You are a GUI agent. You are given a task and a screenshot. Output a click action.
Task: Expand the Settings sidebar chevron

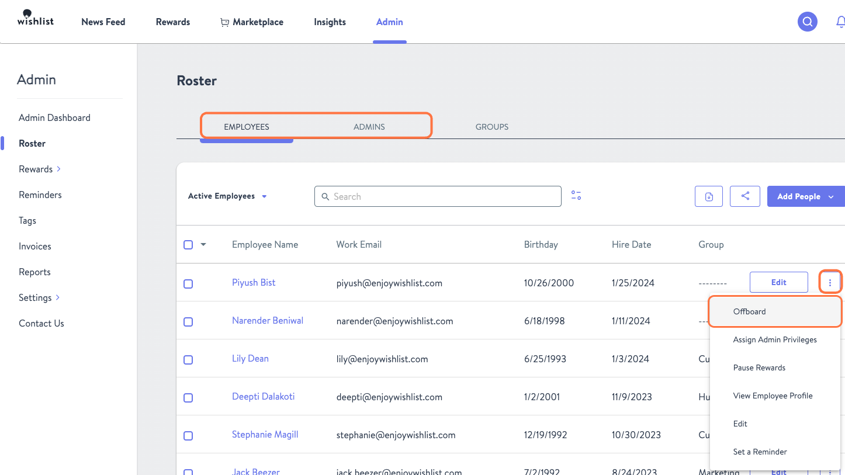(x=58, y=297)
